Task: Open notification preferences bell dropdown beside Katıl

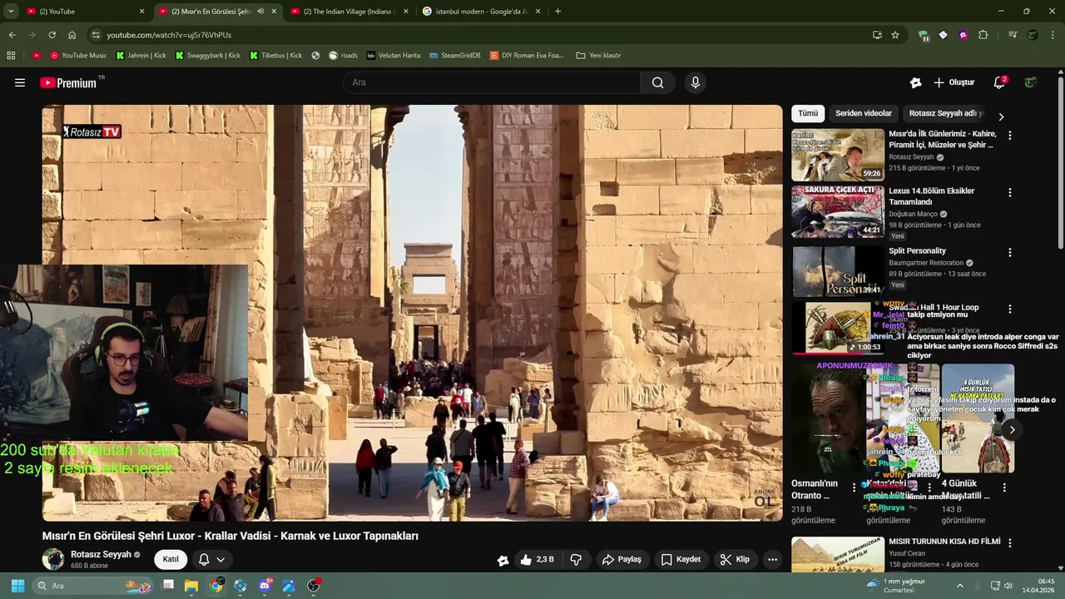Action: 211,559
